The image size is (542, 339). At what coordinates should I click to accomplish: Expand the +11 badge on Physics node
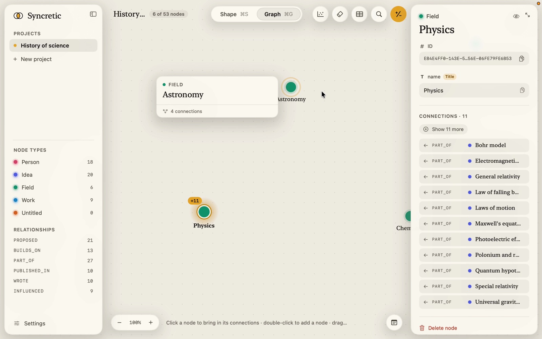tap(195, 201)
